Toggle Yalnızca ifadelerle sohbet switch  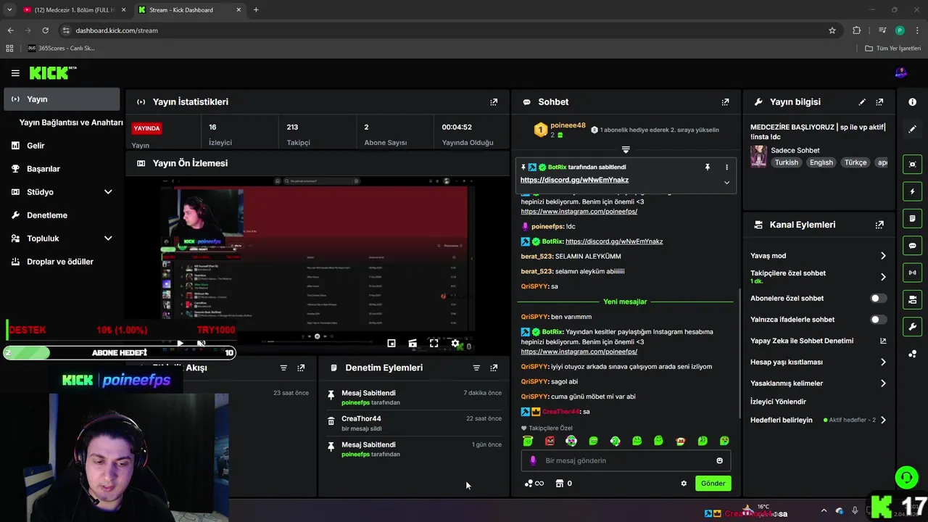coord(878,319)
